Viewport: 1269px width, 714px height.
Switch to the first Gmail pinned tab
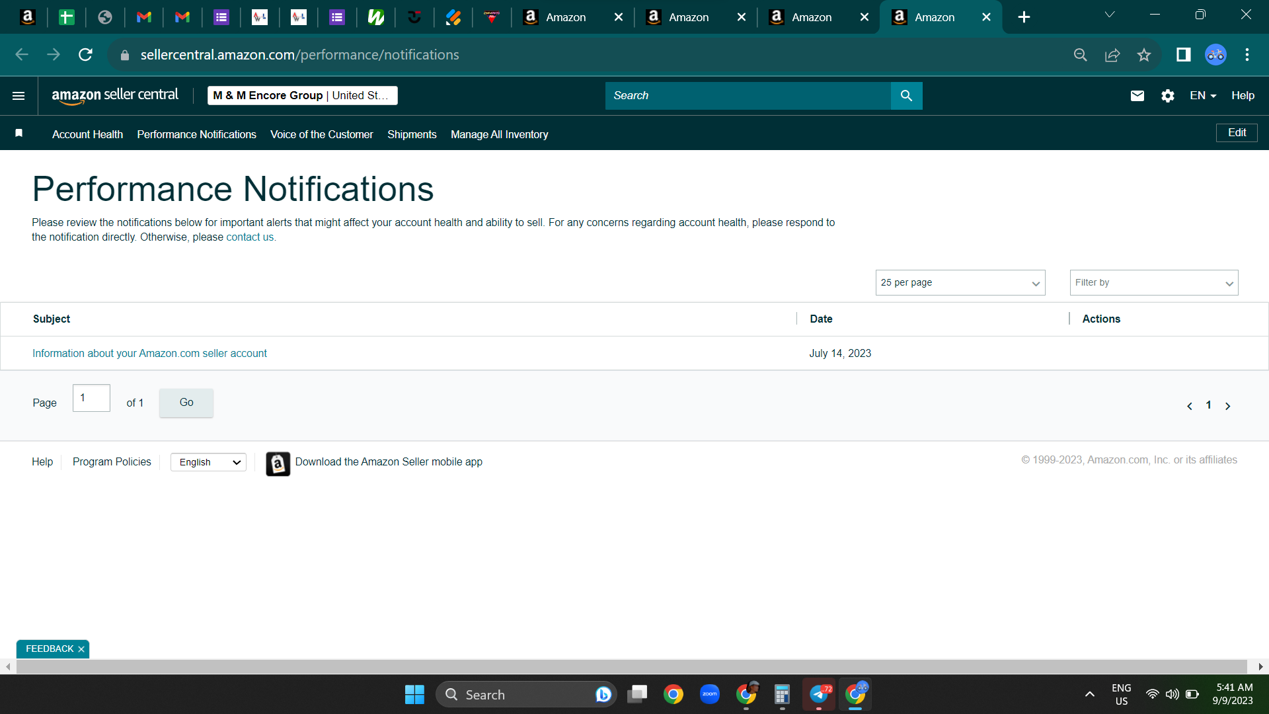143,17
